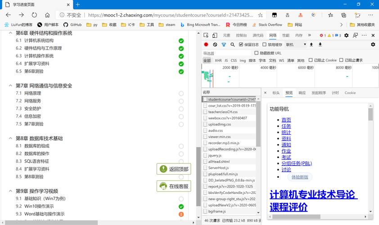The height and width of the screenshot is (225, 379).
Task: Click the export HAR download arrow icon
Action: [x=320, y=45]
